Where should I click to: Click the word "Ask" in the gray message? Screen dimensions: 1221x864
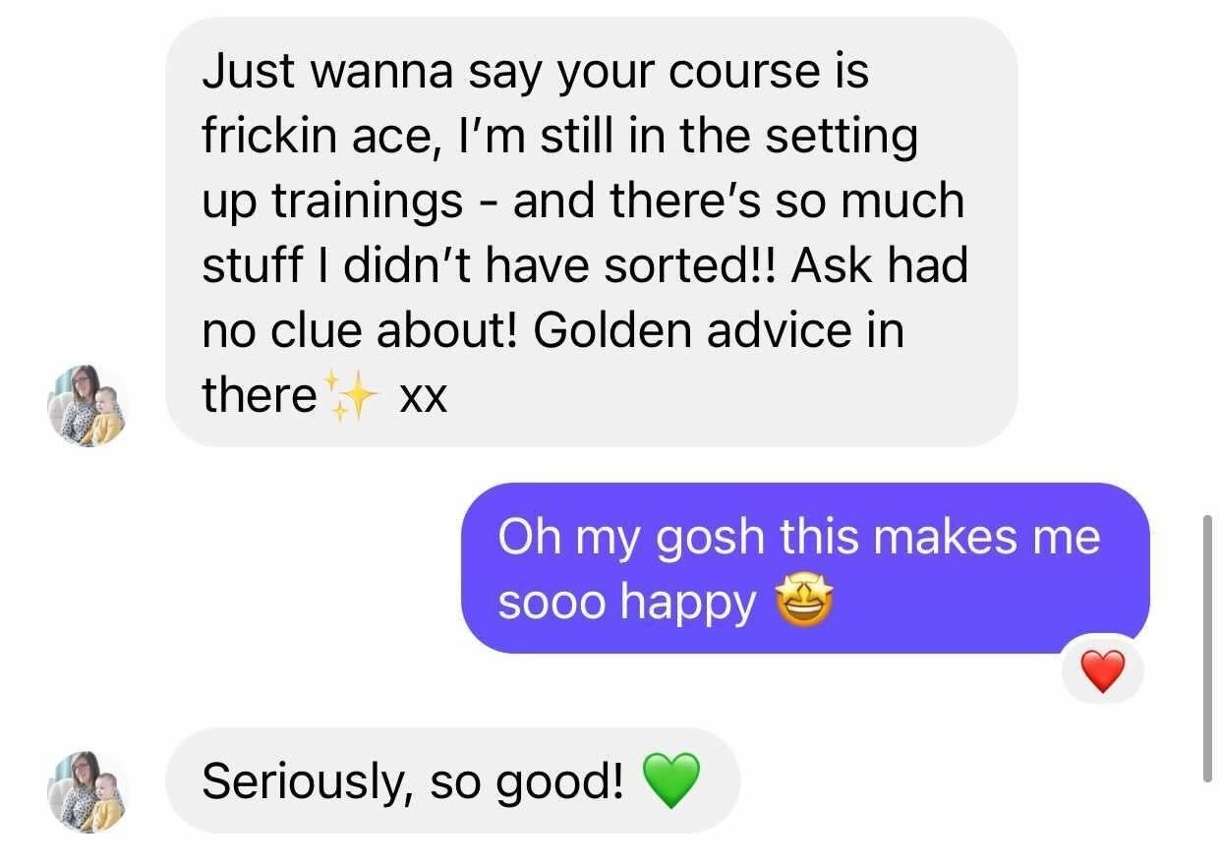tap(826, 266)
